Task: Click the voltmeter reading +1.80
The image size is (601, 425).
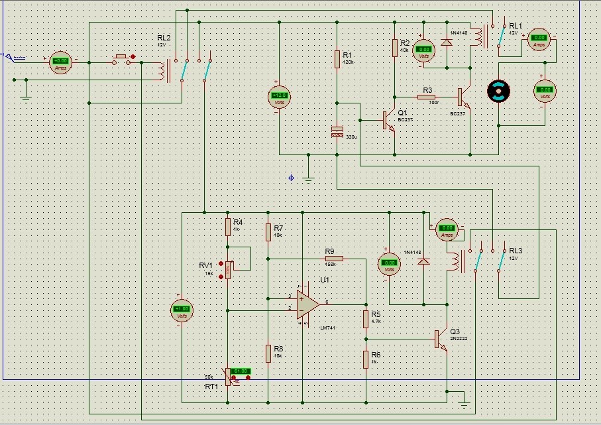Action: [182, 310]
